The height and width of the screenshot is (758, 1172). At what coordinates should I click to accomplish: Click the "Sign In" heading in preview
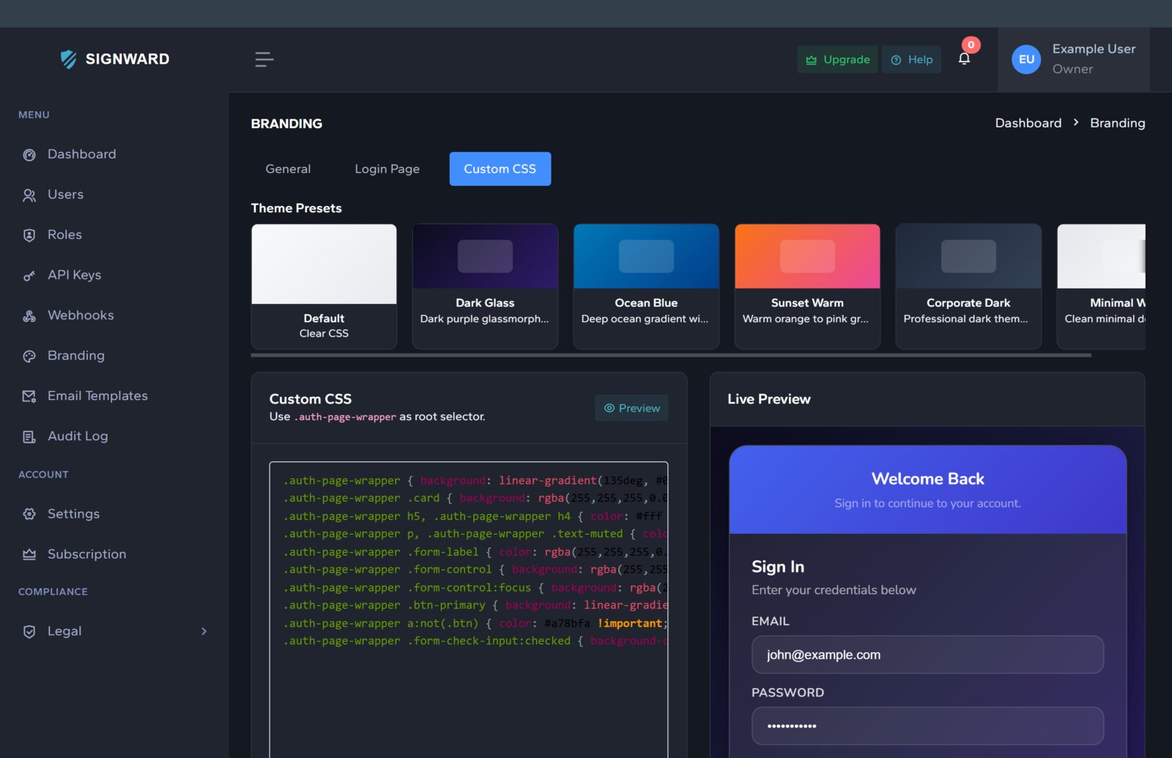point(778,567)
